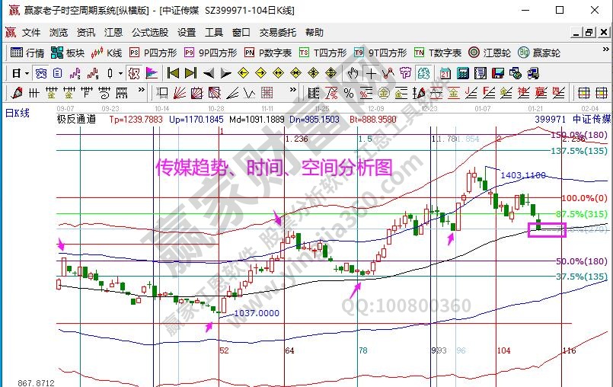Jump to the first K-line bar
This screenshot has height=387, width=613.
(x=173, y=73)
